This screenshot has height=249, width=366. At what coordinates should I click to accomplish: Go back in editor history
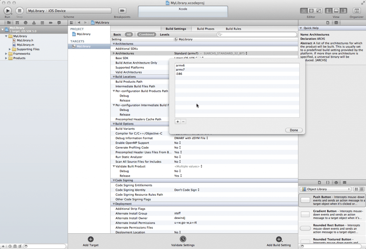pos(79,23)
